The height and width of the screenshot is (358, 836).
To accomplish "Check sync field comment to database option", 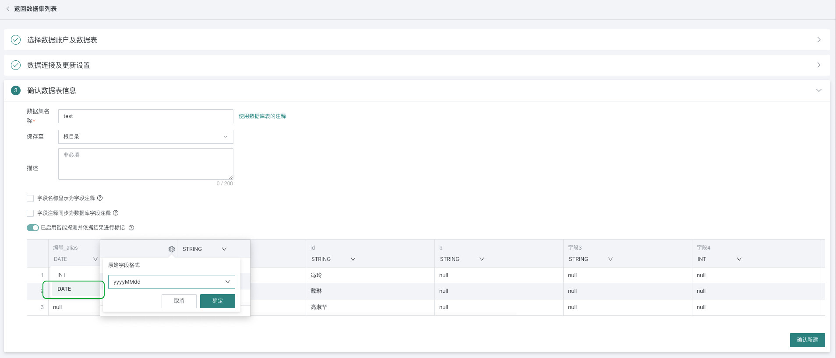I will click(30, 213).
